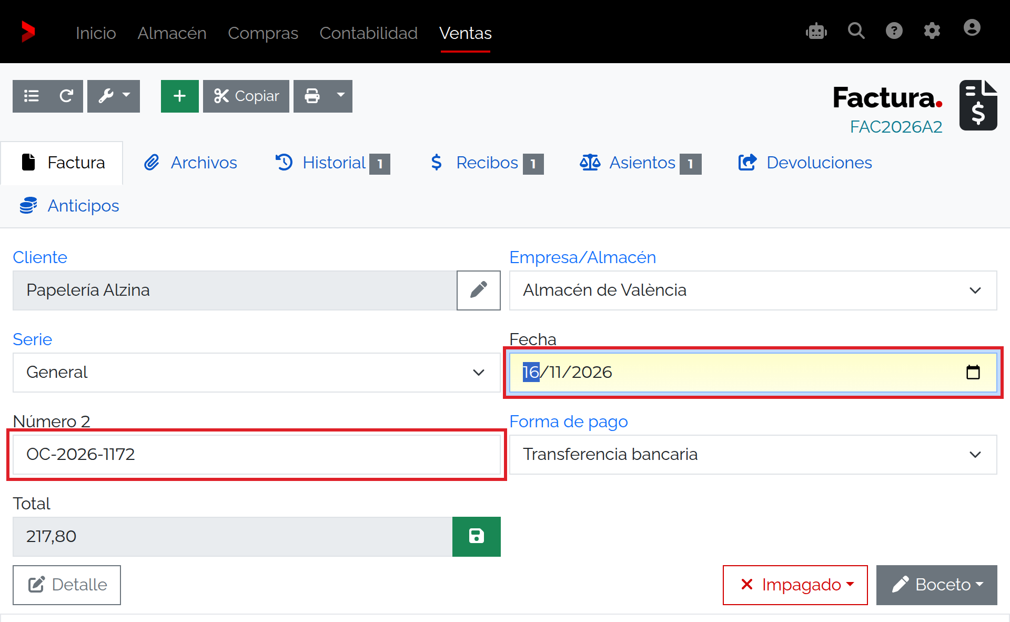Screen dimensions: 1010x622
Task: Go back to the invoice list view
Action: click(32, 96)
